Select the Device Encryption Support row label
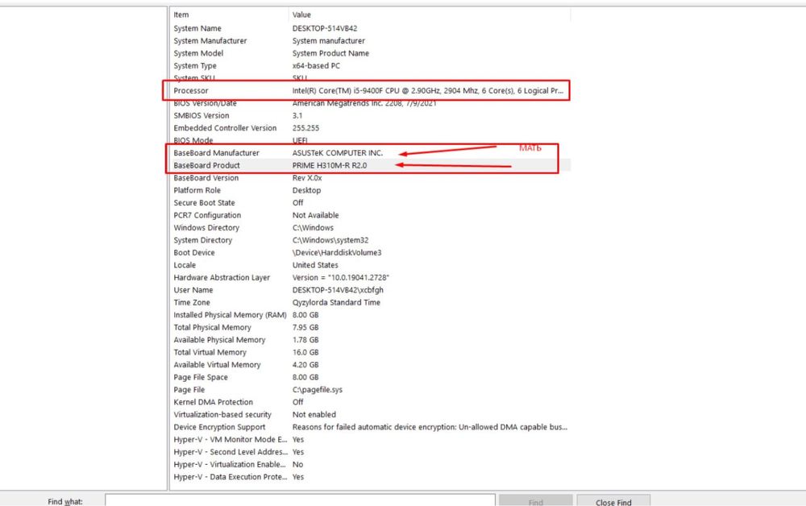 [219, 427]
